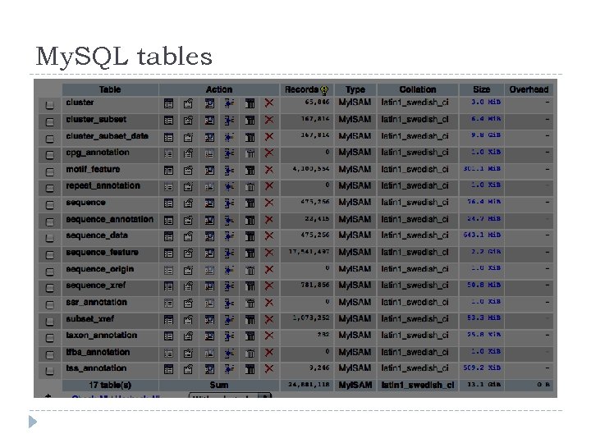
Task: Search within the cluster table
Action: [209, 103]
